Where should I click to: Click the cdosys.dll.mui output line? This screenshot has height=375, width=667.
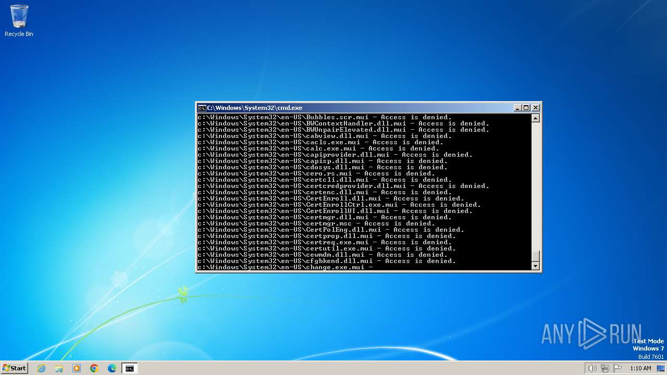tap(323, 167)
